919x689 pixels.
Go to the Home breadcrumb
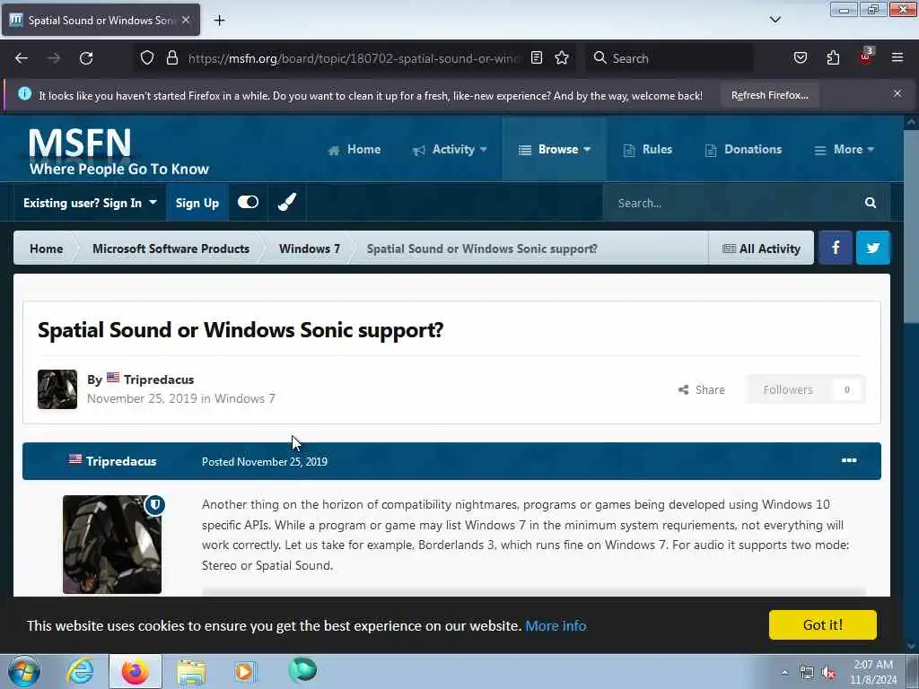[x=47, y=249]
